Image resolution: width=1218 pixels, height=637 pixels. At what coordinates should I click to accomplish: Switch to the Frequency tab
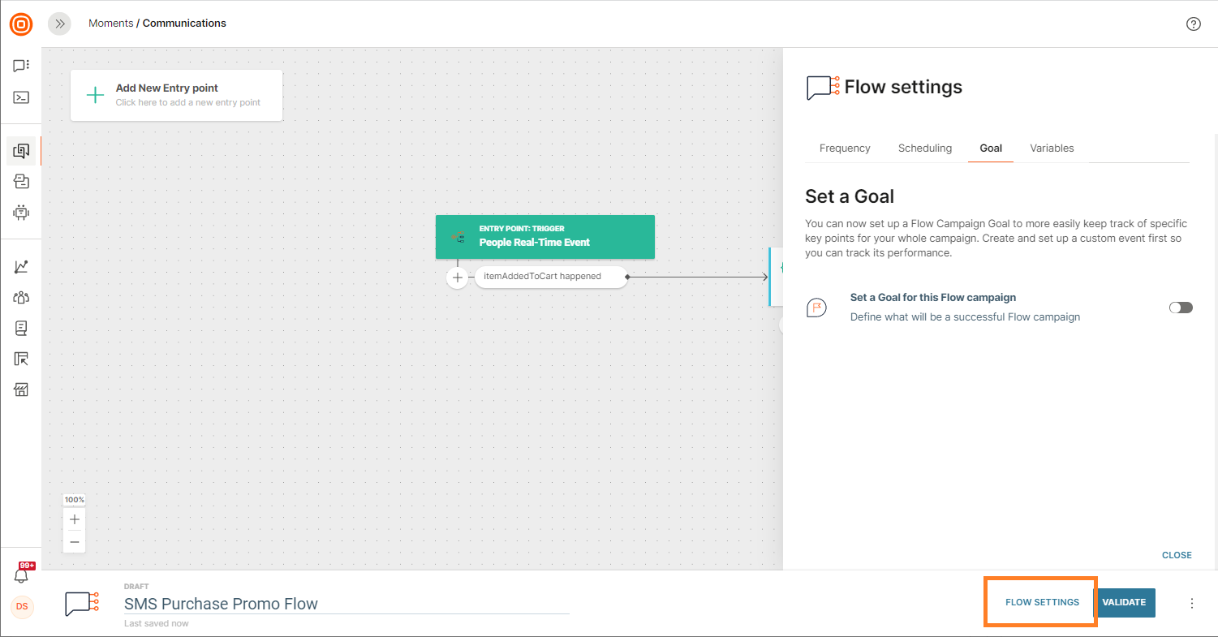[845, 148]
